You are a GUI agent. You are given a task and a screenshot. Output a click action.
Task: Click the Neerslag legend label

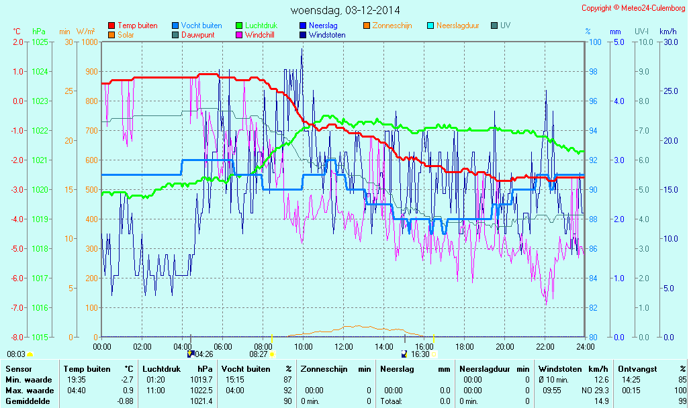[323, 25]
